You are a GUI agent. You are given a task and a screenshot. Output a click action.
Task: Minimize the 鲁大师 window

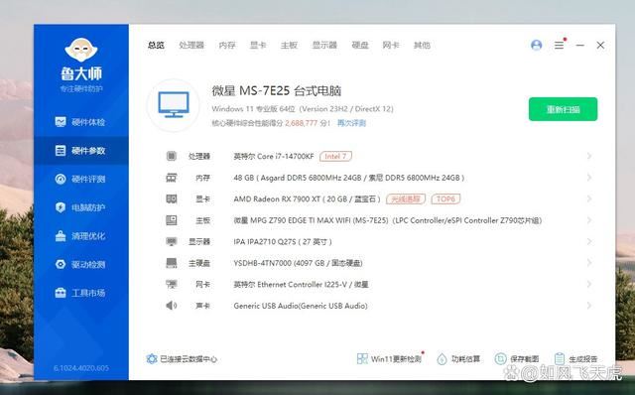(579, 45)
